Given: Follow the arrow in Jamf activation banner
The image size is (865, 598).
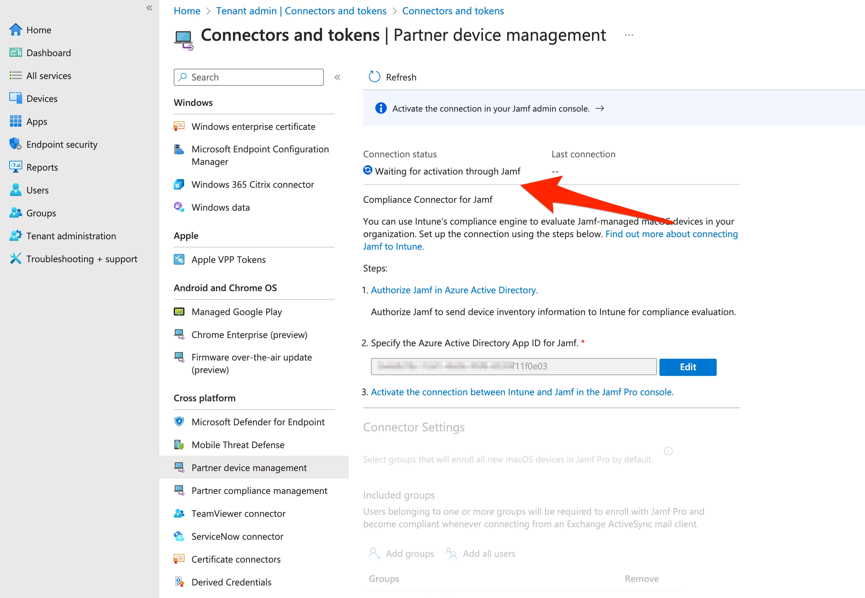Looking at the screenshot, I should [x=599, y=108].
